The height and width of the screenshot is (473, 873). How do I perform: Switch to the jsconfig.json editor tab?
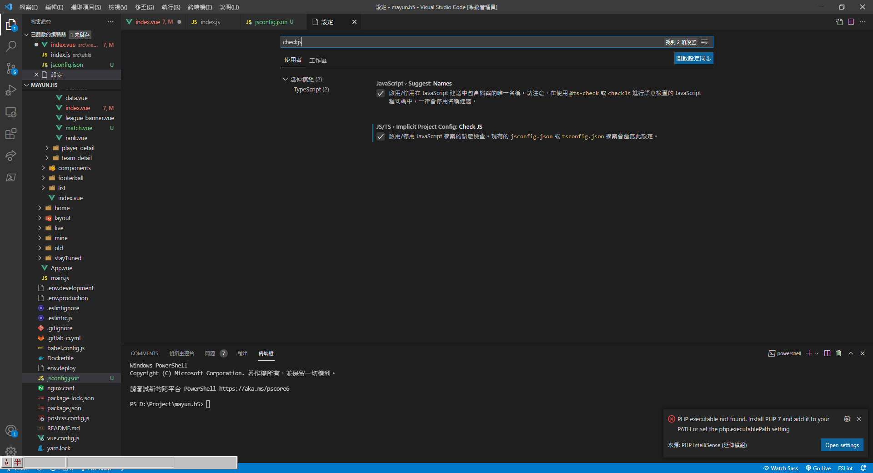[271, 22]
